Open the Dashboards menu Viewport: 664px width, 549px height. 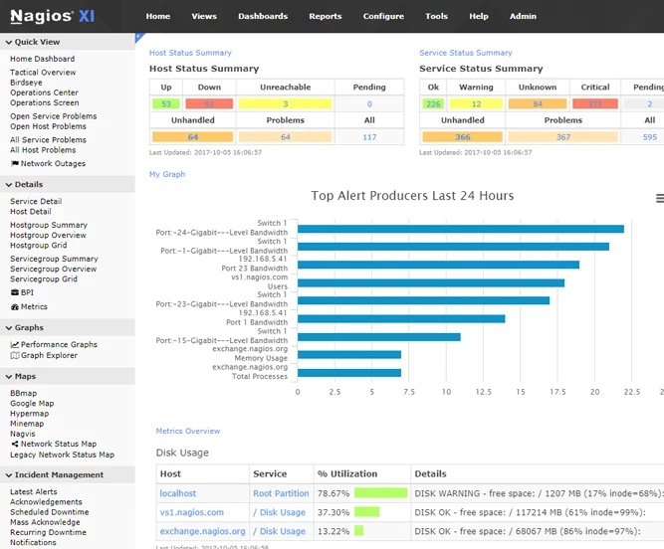coord(263,16)
